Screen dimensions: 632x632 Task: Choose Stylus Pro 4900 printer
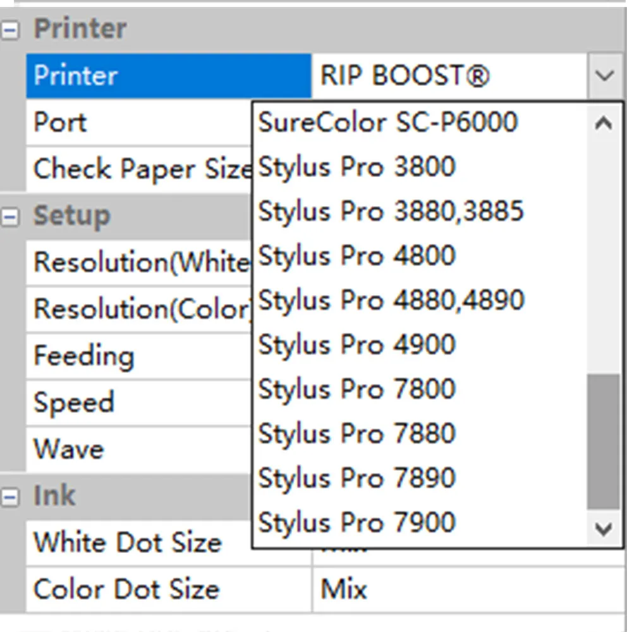pos(356,345)
